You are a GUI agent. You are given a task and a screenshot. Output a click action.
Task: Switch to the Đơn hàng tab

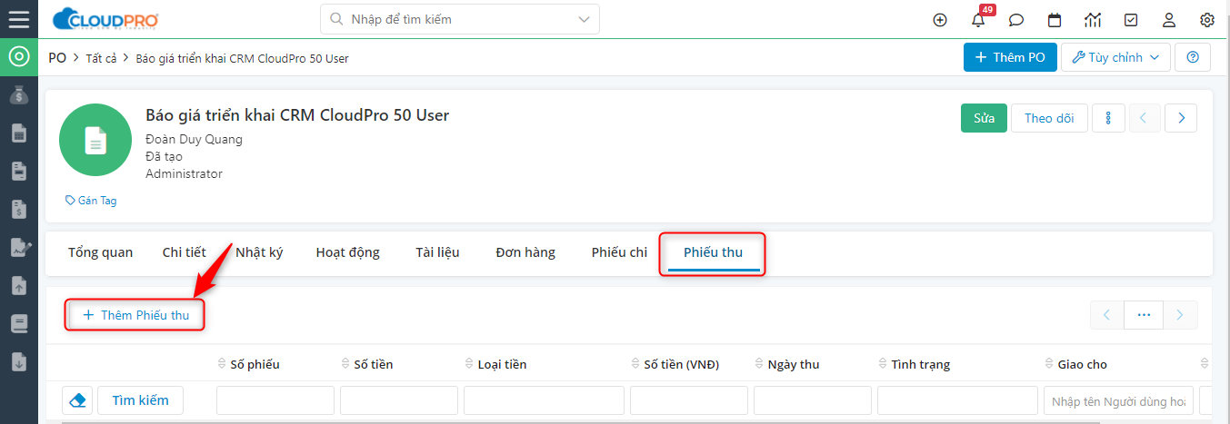point(525,252)
